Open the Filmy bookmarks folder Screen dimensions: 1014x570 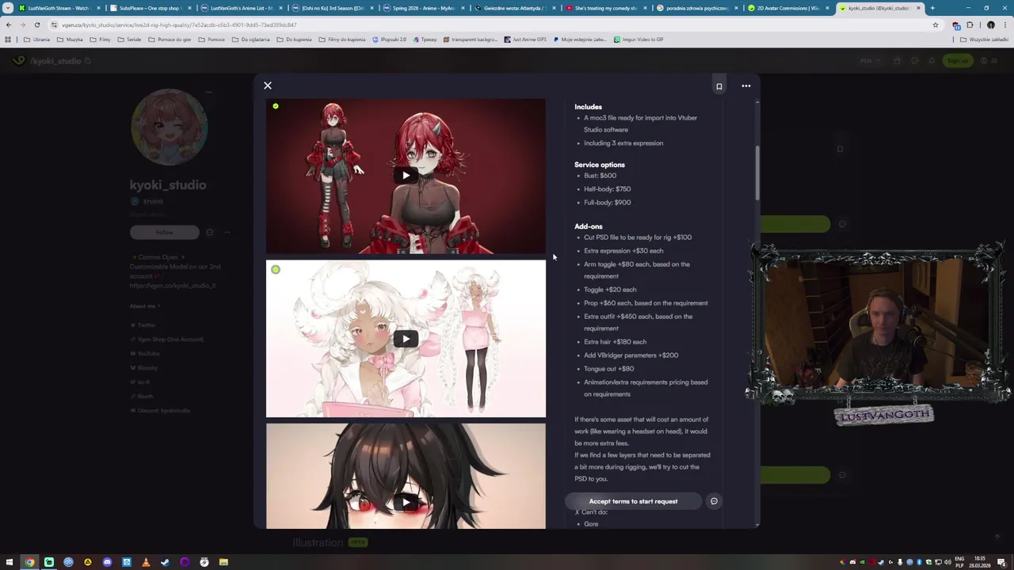coord(101,40)
